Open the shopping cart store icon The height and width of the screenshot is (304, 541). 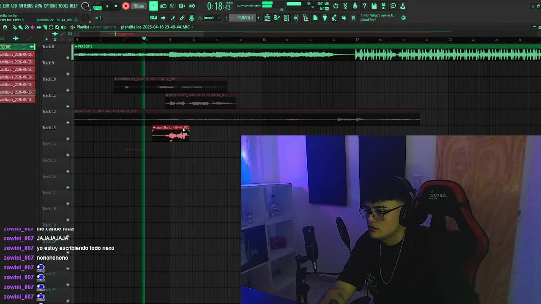353,18
